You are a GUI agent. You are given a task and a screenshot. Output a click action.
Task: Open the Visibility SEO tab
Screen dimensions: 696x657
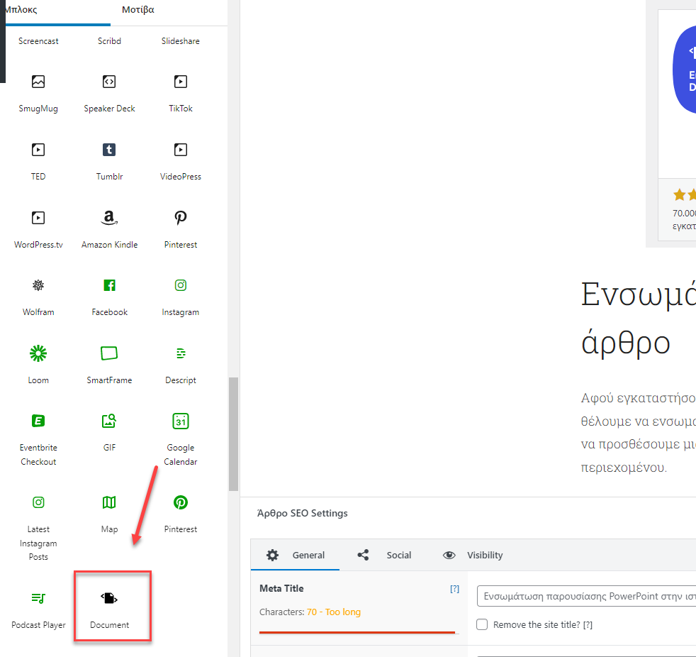(473, 555)
